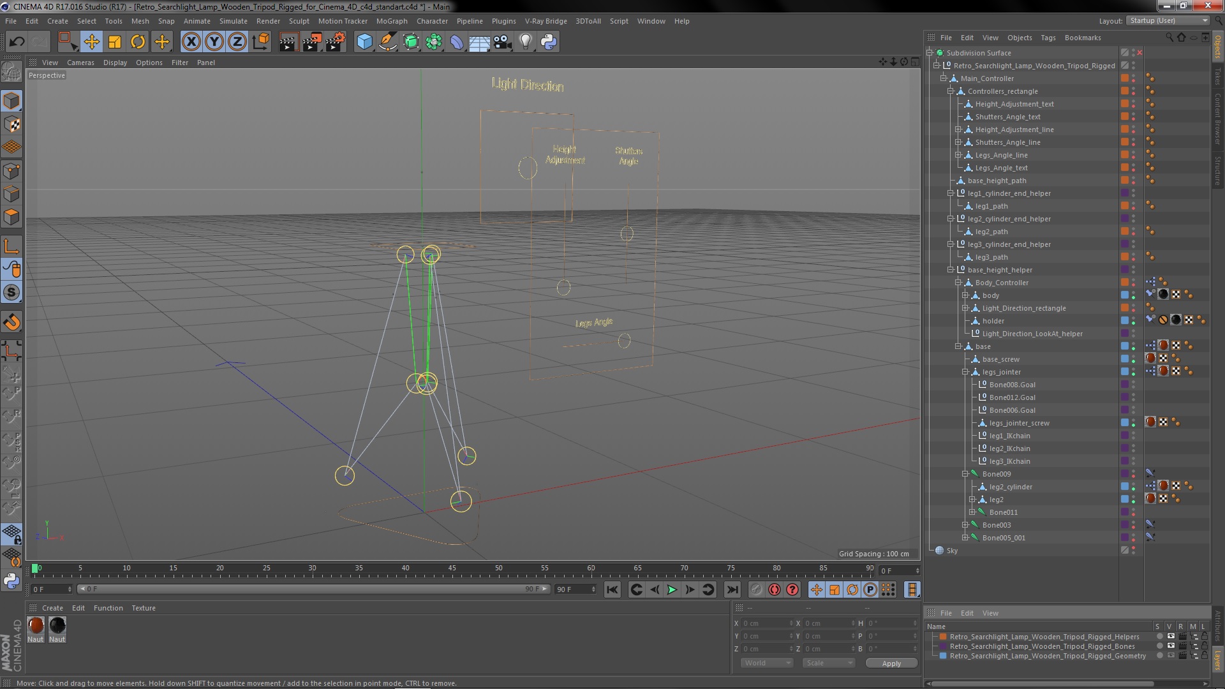The image size is (1225, 689).
Task: Add a Floor environment object icon
Action: click(479, 42)
